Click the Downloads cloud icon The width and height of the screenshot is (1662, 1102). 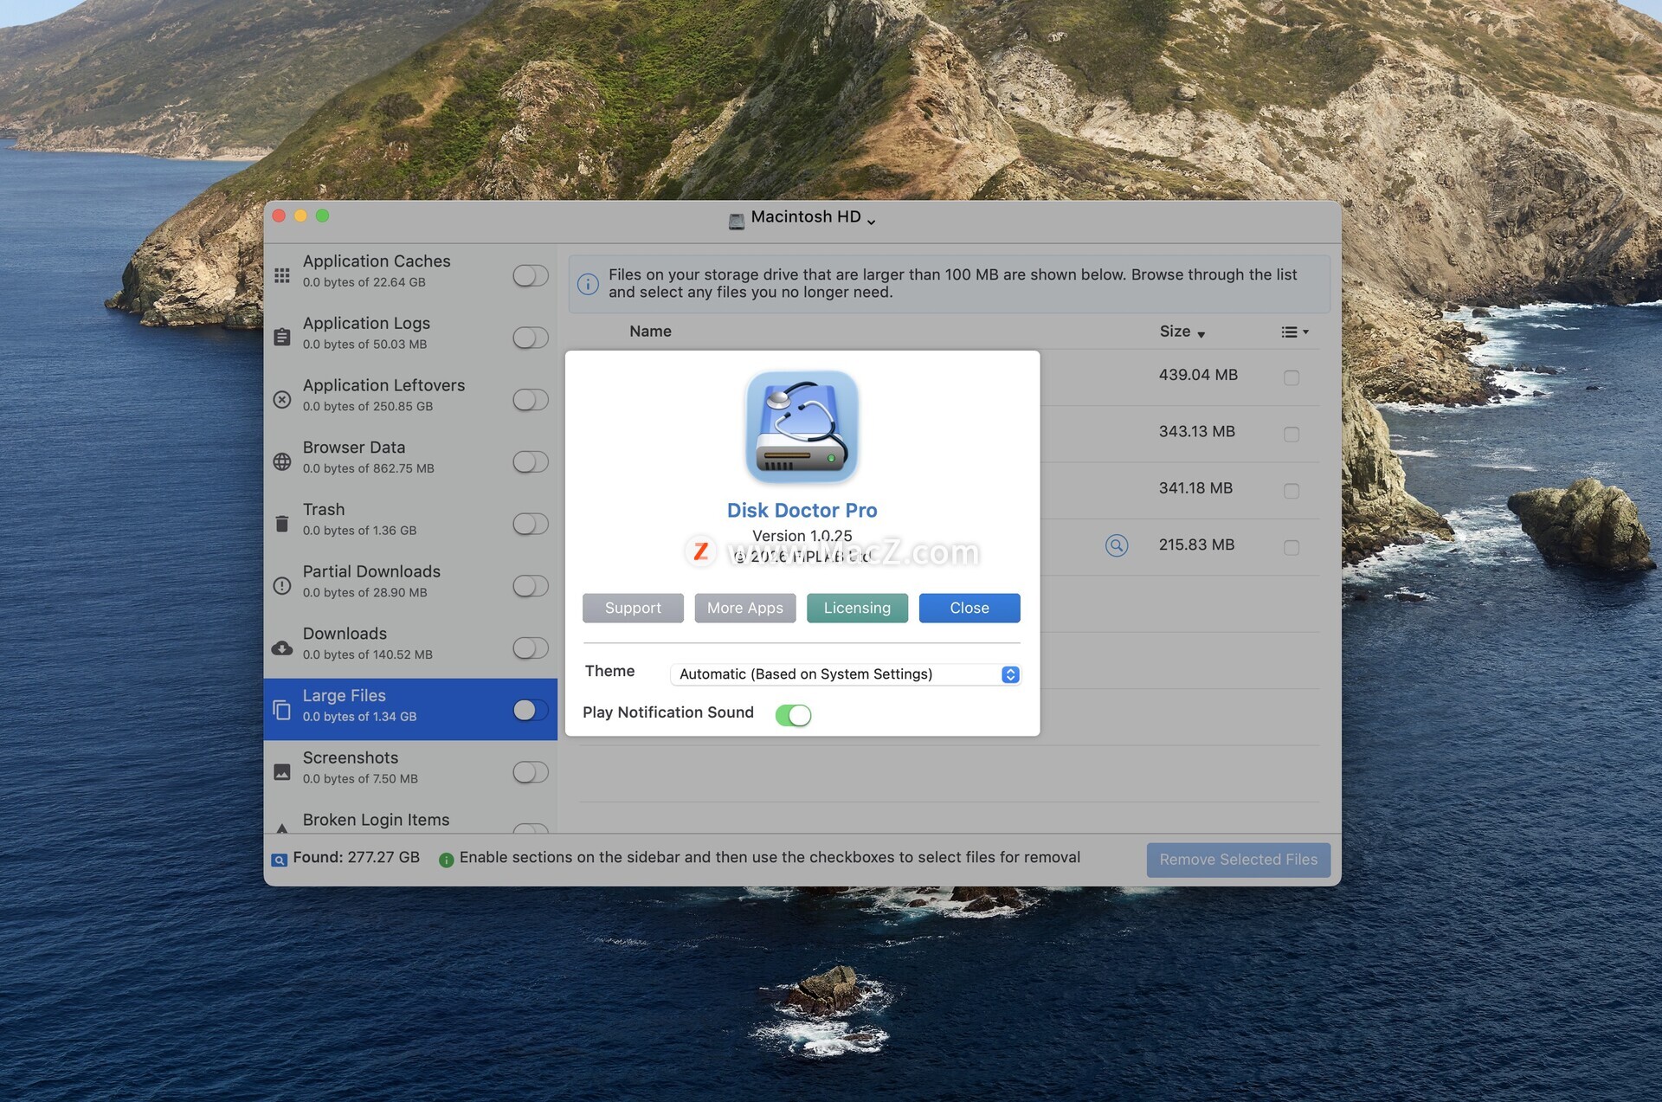tap(282, 648)
